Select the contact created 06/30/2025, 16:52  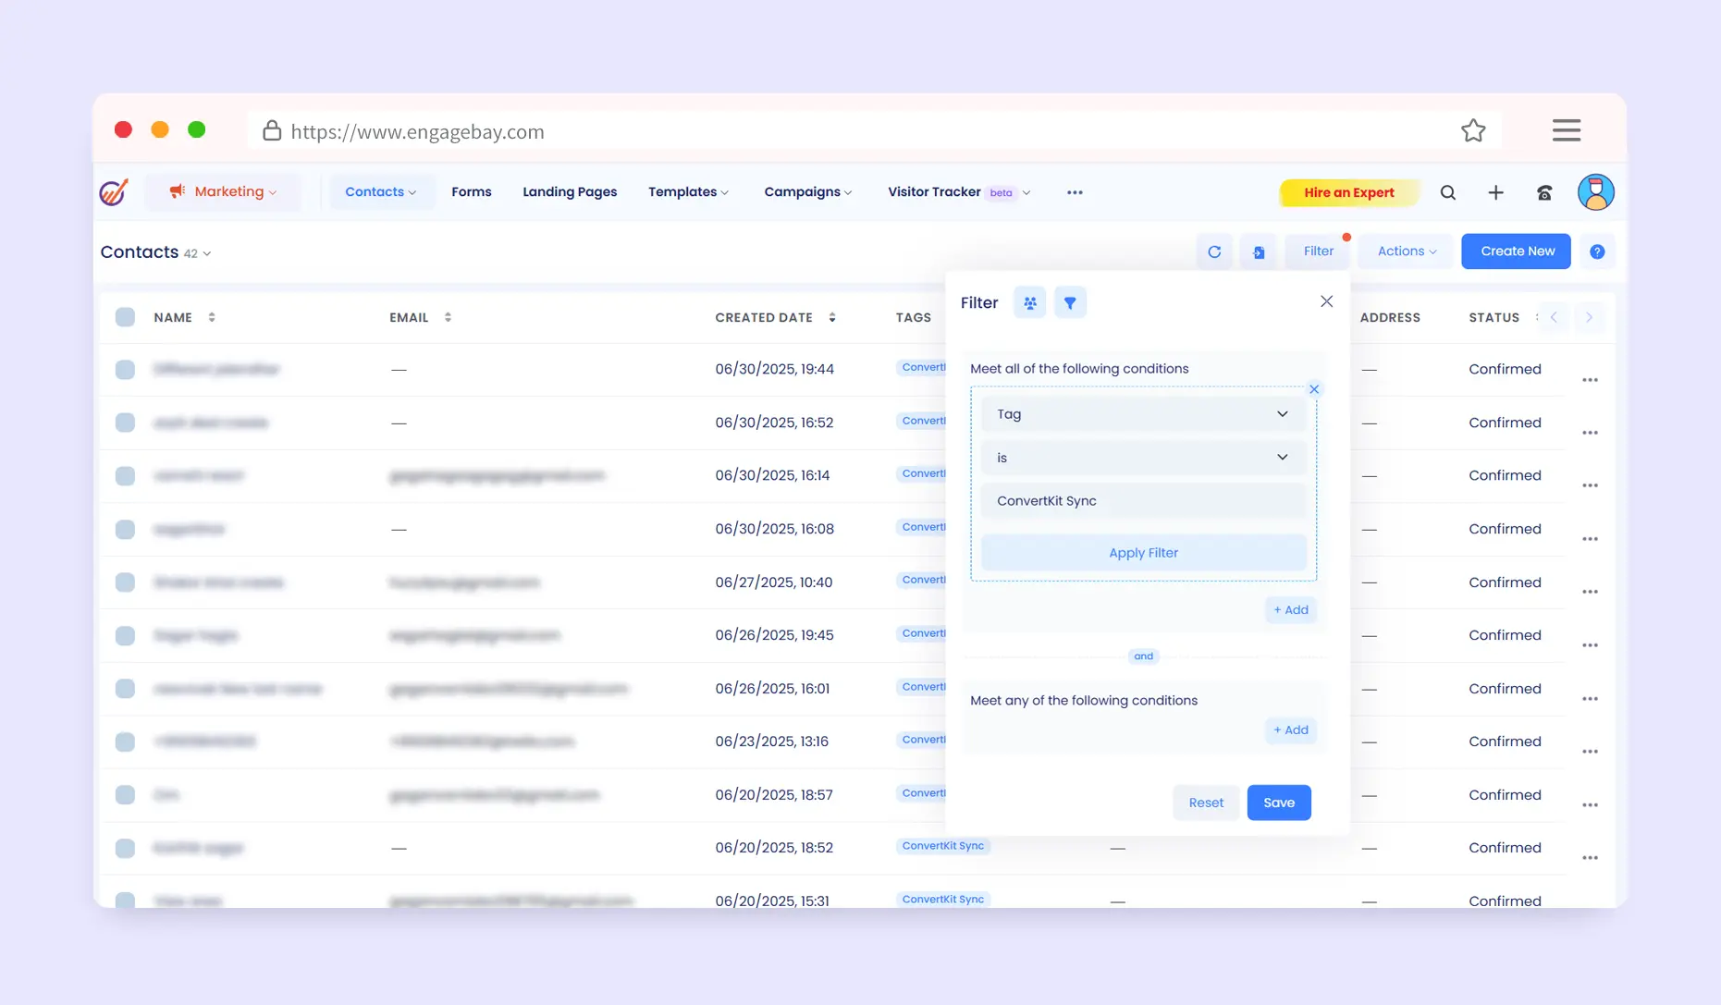(125, 423)
